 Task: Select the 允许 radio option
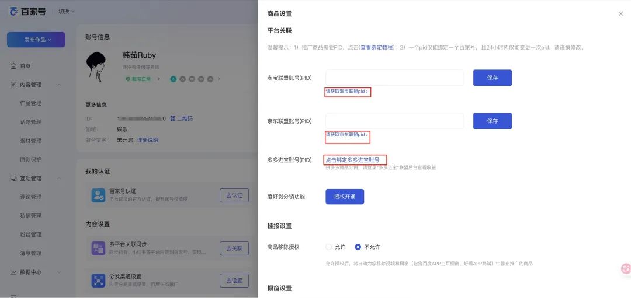tap(329, 247)
